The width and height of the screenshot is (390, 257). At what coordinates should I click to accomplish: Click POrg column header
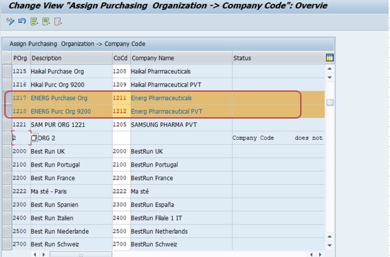(x=21, y=58)
